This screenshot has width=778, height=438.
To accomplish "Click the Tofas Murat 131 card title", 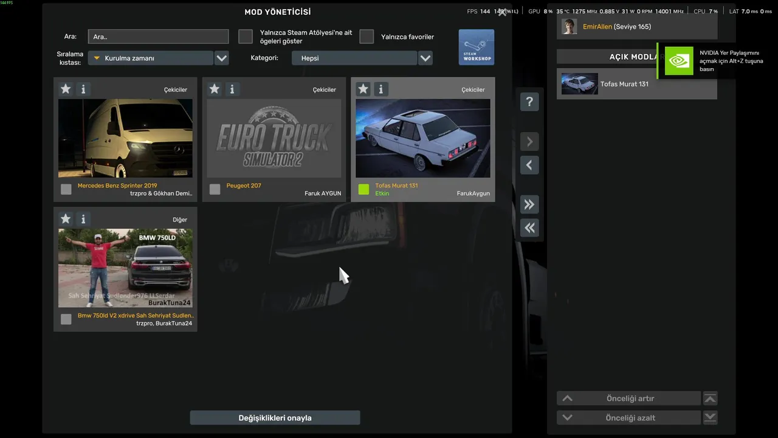I will point(397,186).
